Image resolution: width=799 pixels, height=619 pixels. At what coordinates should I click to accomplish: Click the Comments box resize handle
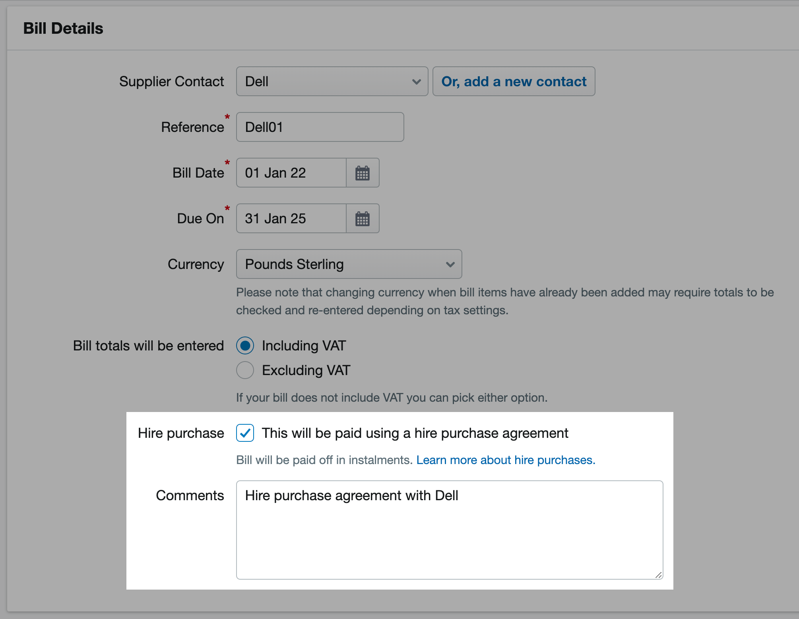[x=659, y=575]
